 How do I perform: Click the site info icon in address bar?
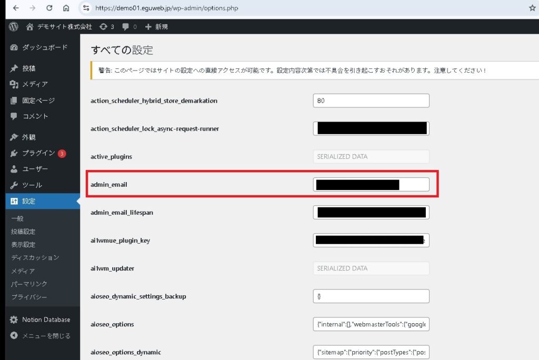click(87, 8)
